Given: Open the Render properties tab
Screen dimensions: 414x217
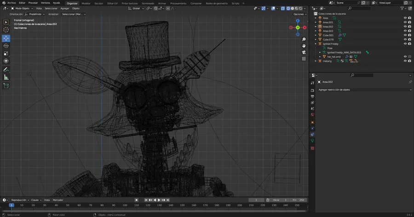Looking at the screenshot, I should point(312,90).
